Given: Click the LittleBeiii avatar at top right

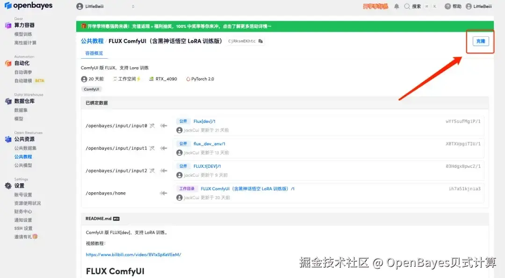Looking at the screenshot, I should pos(469,7).
